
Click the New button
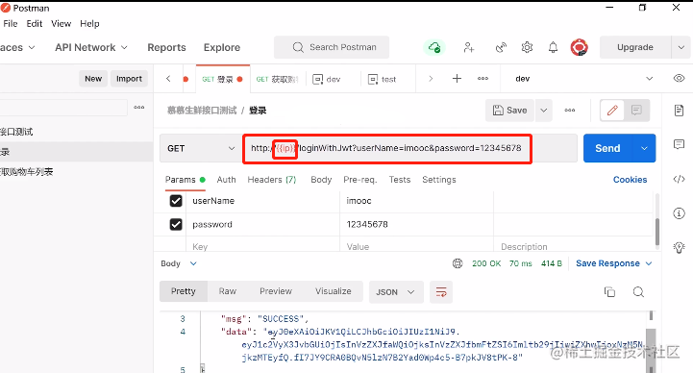coord(93,79)
